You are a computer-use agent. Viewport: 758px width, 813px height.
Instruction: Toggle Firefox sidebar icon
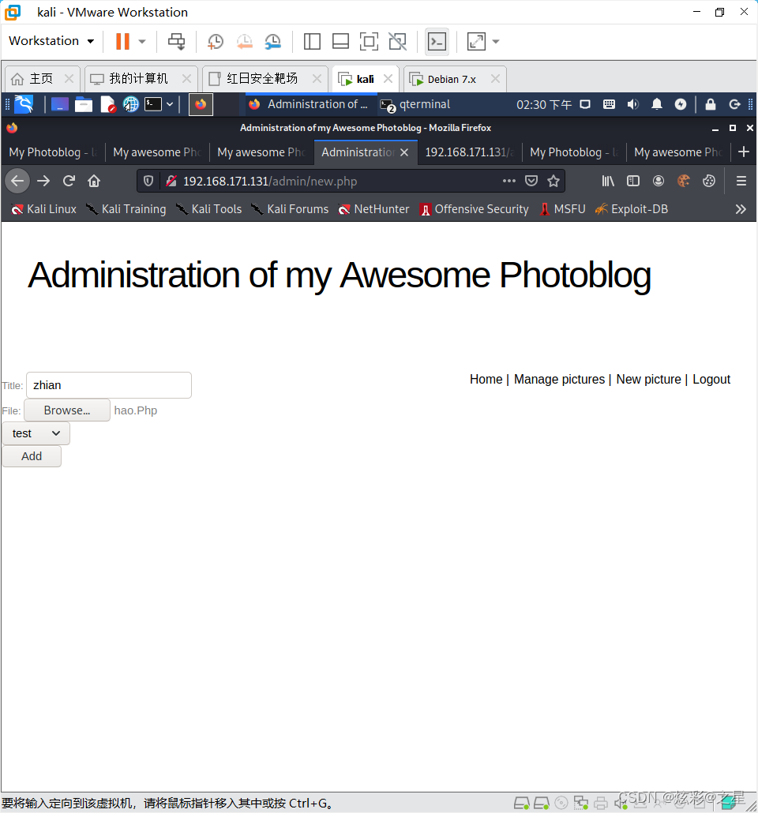pos(633,181)
